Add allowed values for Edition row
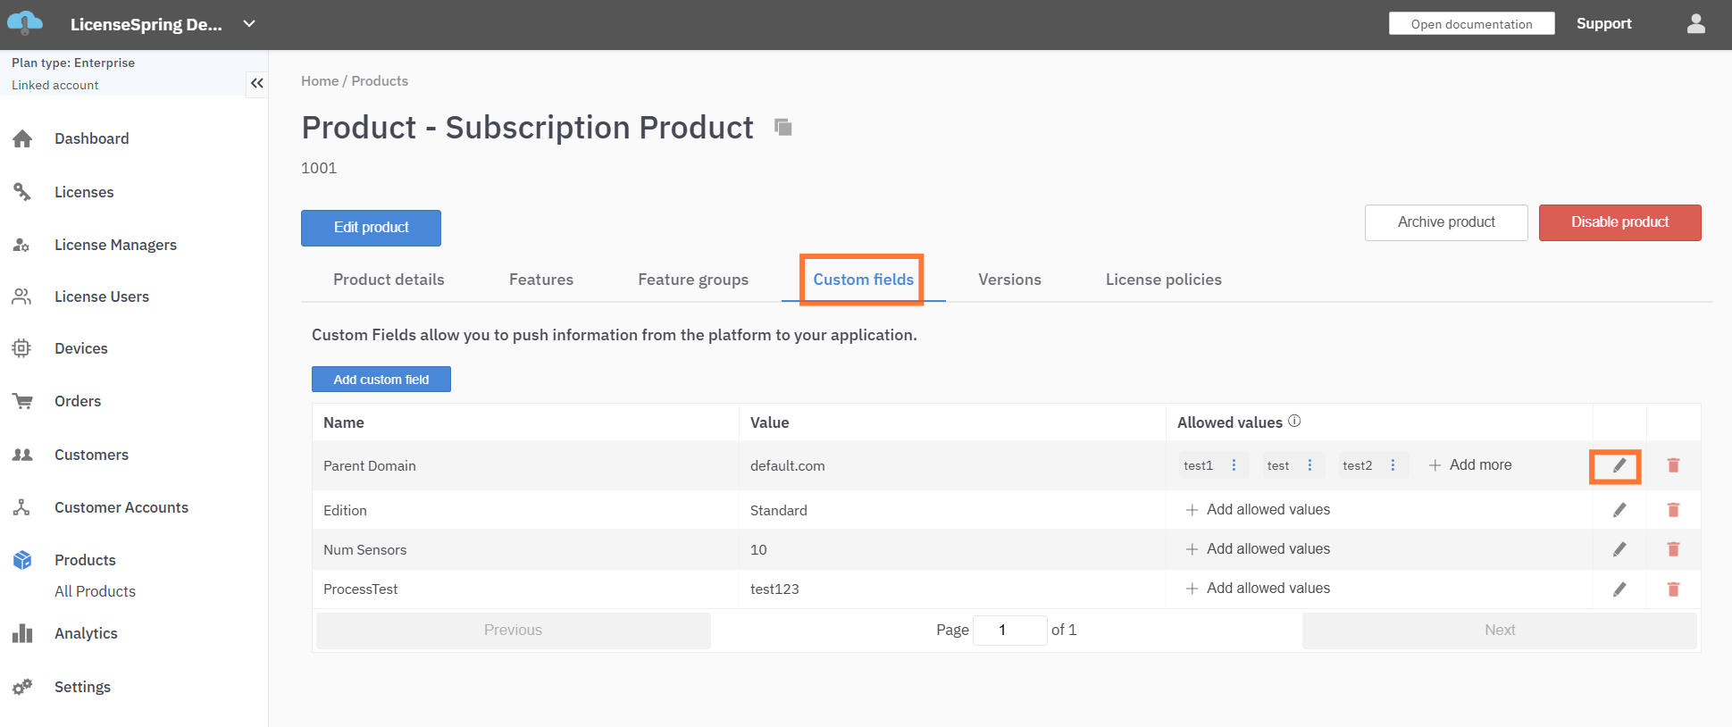Screen dimensions: 1732x727 tap(1258, 510)
